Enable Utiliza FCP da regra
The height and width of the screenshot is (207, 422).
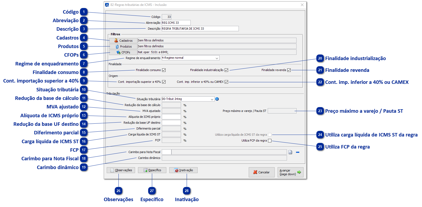[x=270, y=141]
